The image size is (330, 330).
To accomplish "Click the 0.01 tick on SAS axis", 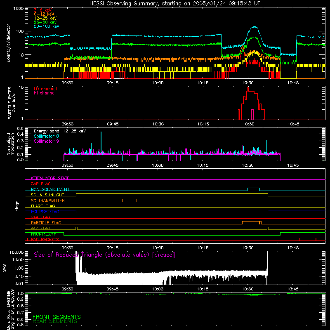I will coord(19,283).
